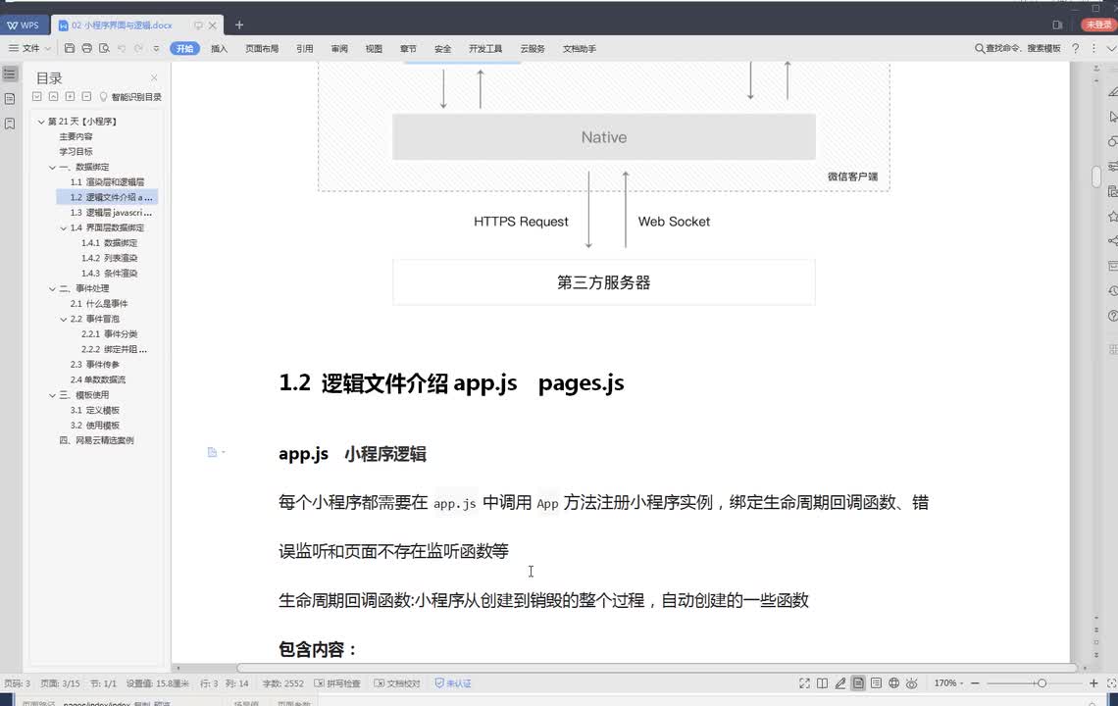
Task: Jump to 四、网易云精选案例 heading
Action: (x=96, y=440)
